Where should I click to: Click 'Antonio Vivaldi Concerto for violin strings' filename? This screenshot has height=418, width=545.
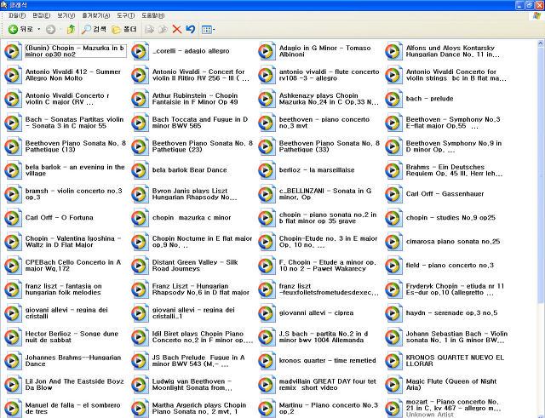click(x=456, y=75)
